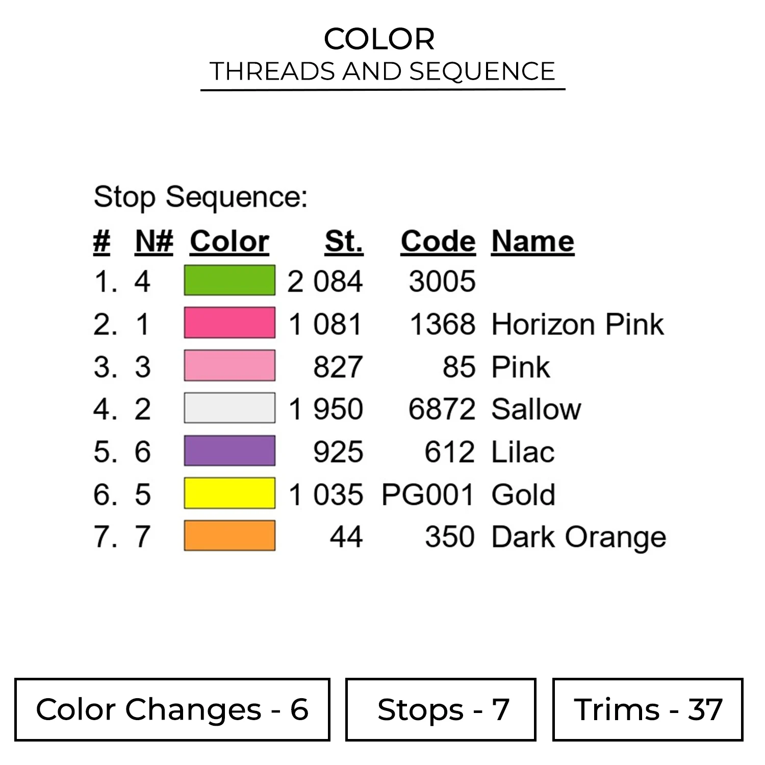Screen dimensions: 765x765
Task: Click thread code PG001
Action: tap(428, 494)
